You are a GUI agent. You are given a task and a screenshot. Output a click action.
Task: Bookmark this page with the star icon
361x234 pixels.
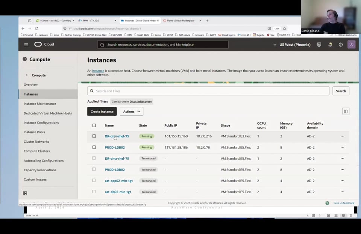tap(284, 29)
